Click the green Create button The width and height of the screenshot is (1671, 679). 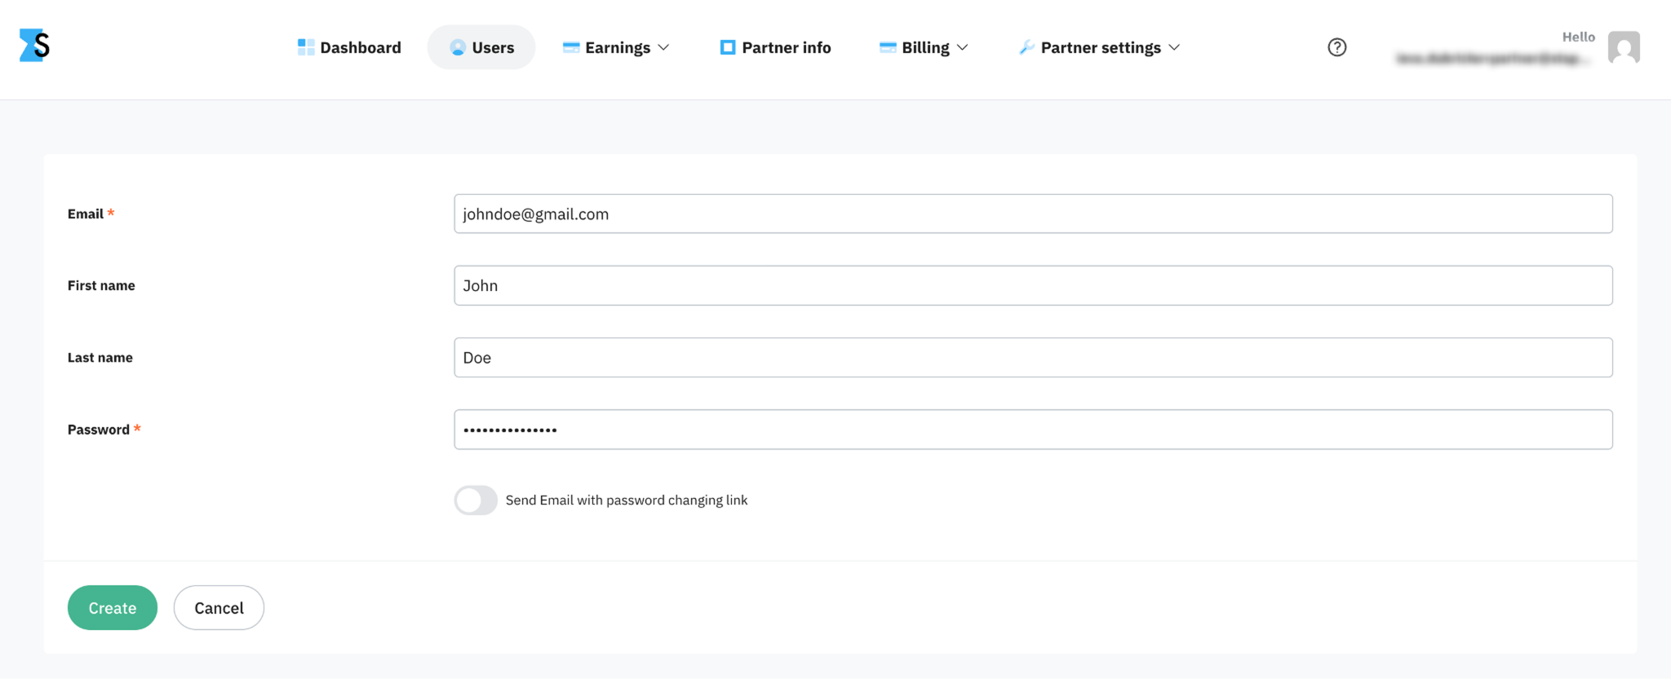113,607
